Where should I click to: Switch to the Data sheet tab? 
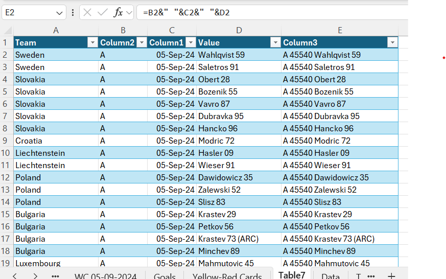[331, 276]
